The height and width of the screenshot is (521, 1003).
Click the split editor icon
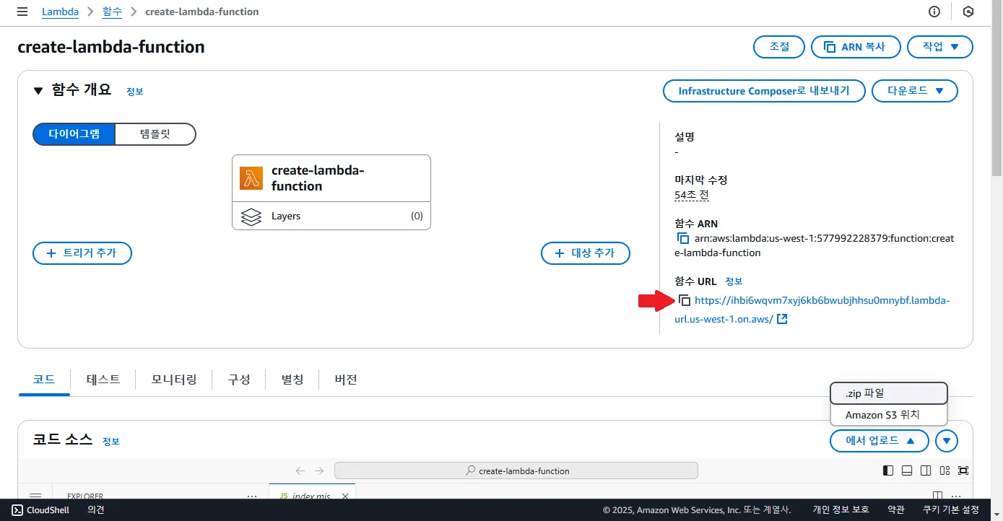click(937, 496)
